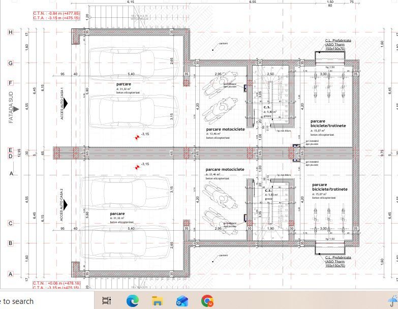398x309 pixels.
Task: Select grid axis label C
Action: (10, 223)
